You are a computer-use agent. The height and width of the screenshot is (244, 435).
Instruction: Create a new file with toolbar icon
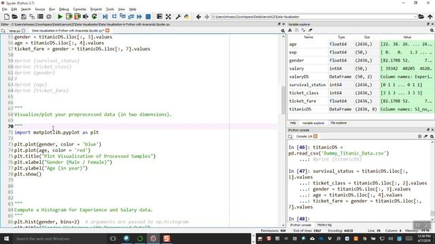click(6, 16)
